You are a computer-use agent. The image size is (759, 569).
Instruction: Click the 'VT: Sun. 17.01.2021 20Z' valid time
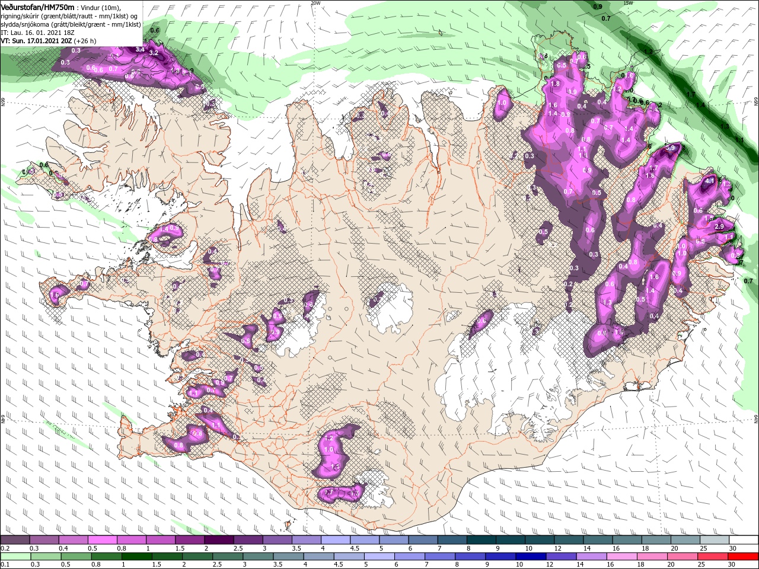(37, 41)
